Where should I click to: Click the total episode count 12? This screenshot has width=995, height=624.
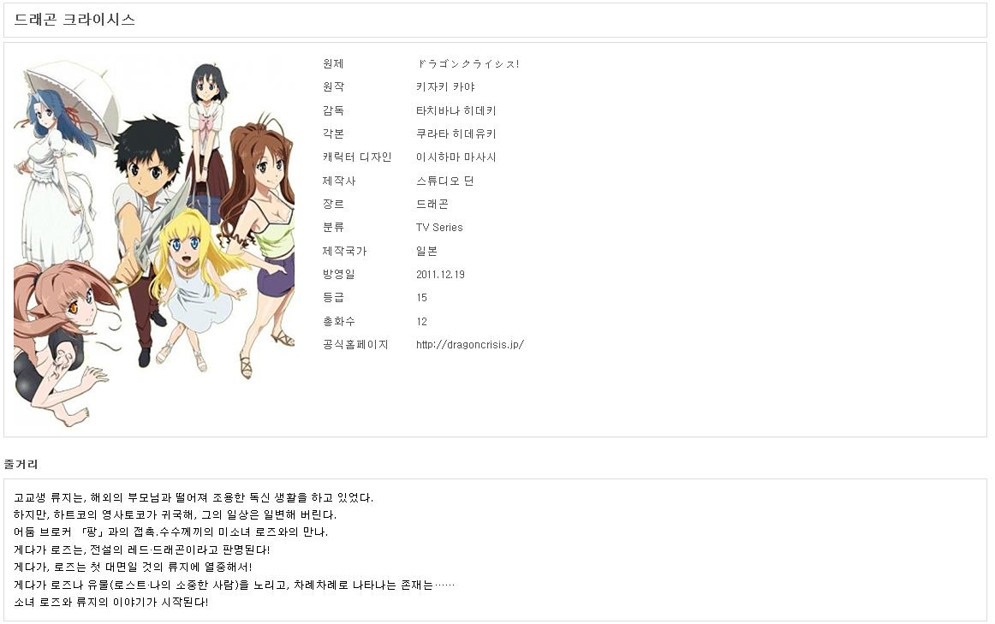point(421,321)
